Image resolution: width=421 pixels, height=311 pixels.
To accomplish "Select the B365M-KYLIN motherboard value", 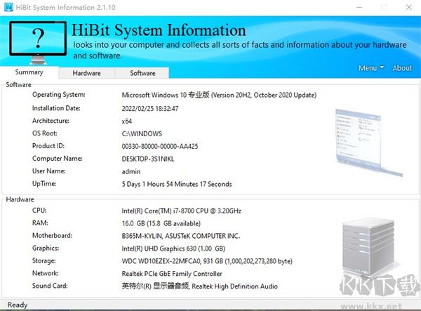I will click(181, 236).
